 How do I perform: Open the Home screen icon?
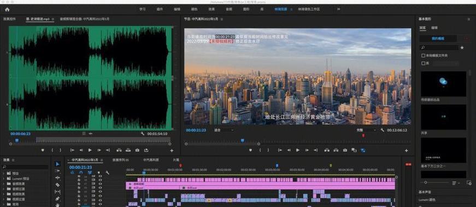point(7,9)
